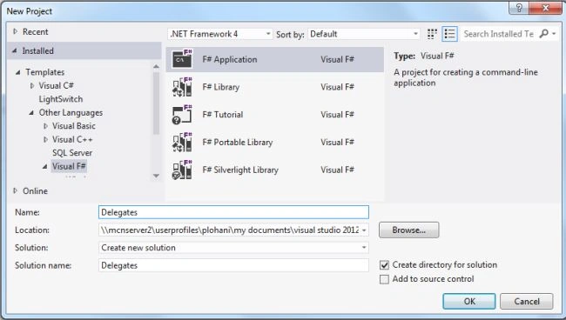Click the Cancel button
The height and width of the screenshot is (320, 566).
pos(527,301)
